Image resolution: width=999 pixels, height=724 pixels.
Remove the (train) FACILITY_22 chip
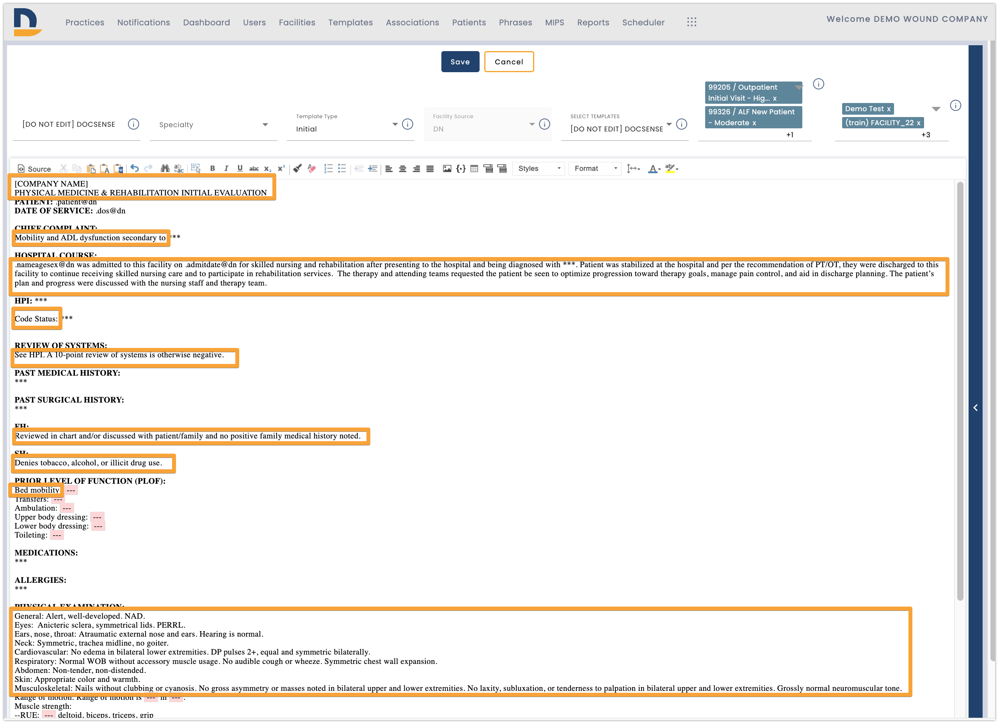click(x=919, y=123)
